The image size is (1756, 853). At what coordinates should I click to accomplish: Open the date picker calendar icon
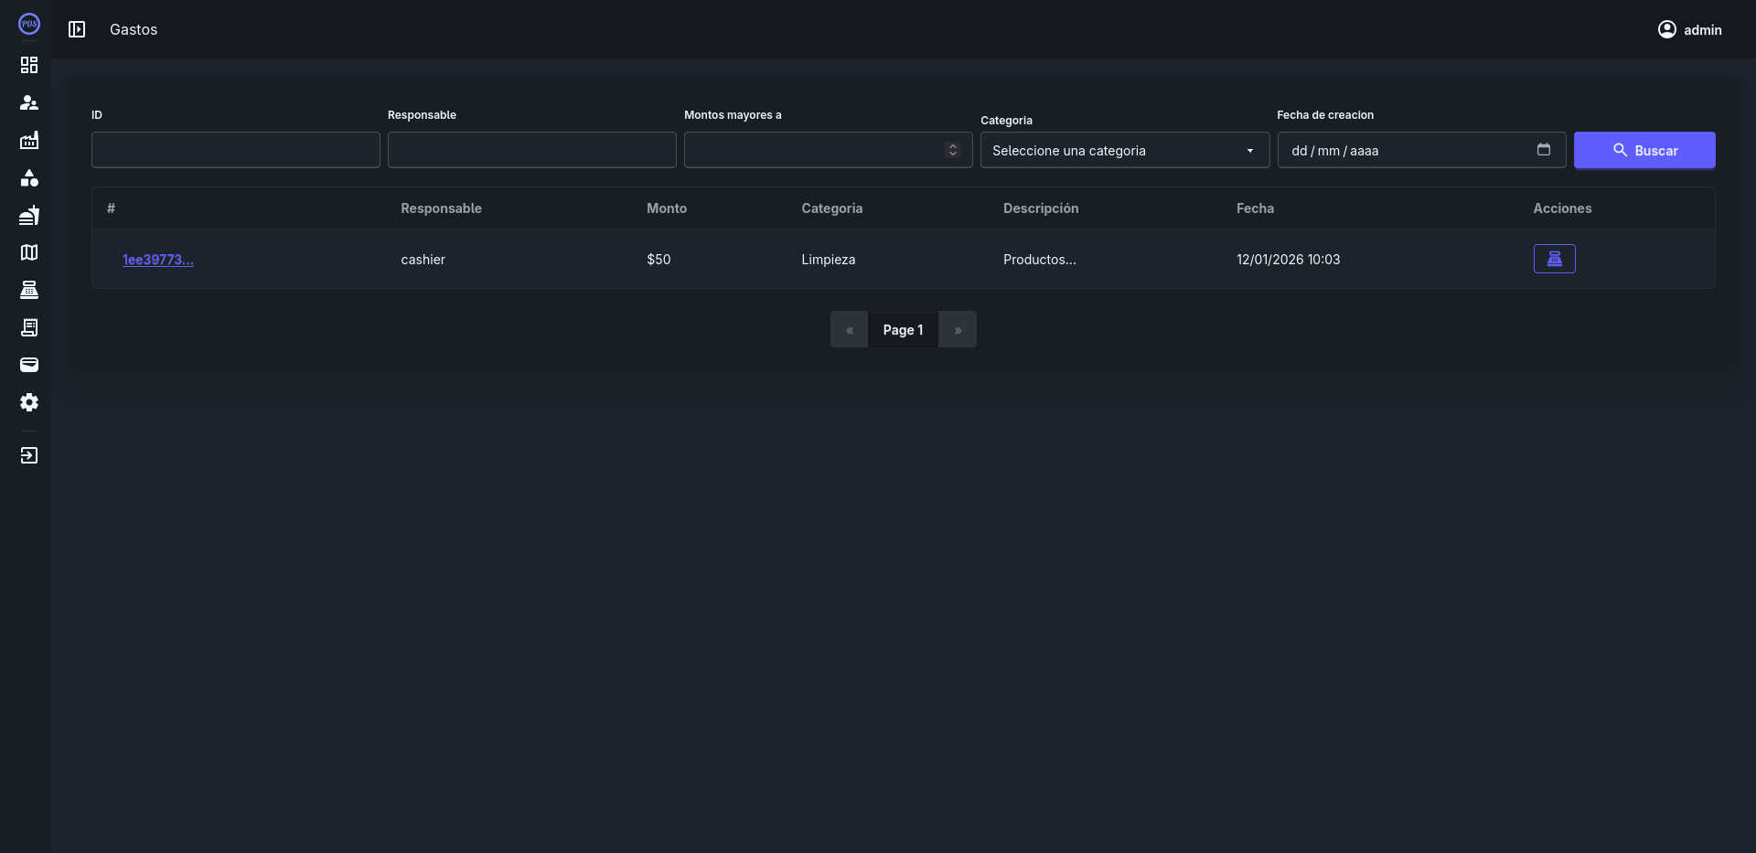tap(1543, 150)
